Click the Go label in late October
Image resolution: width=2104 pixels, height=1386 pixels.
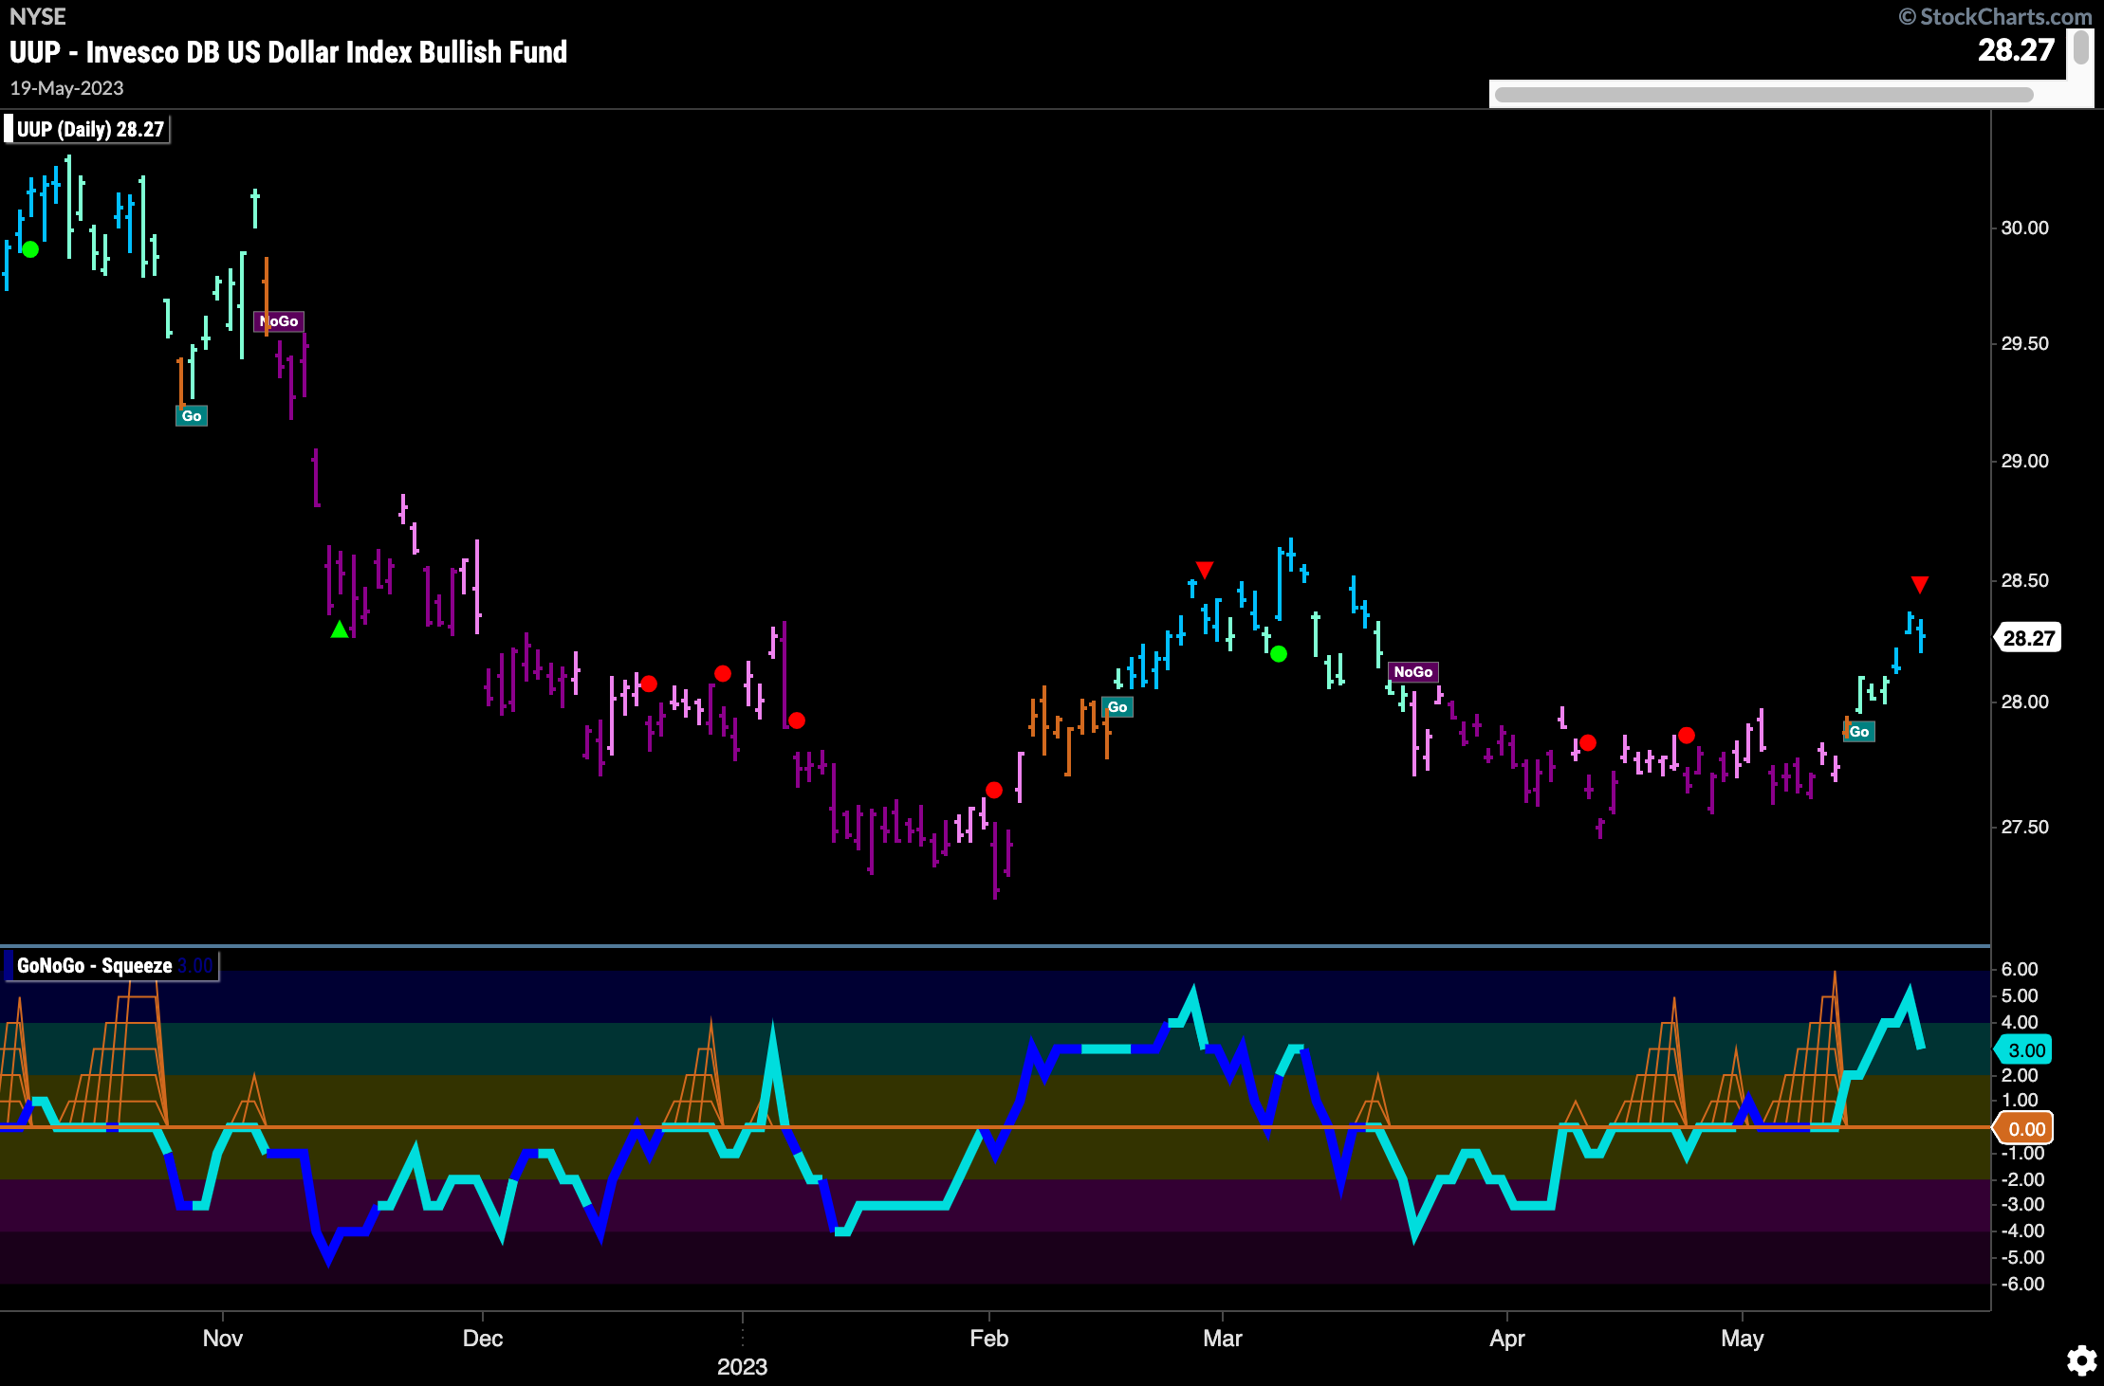click(192, 415)
